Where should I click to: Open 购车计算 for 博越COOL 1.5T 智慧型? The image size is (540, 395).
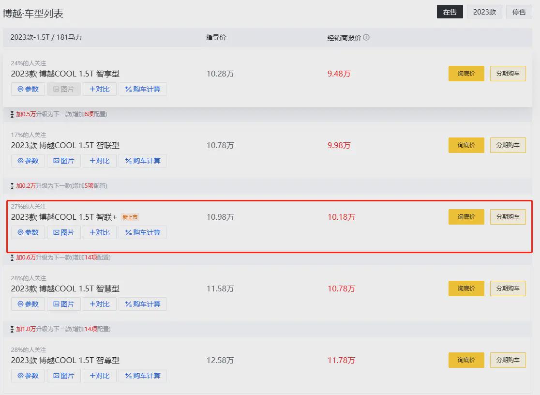[143, 304]
